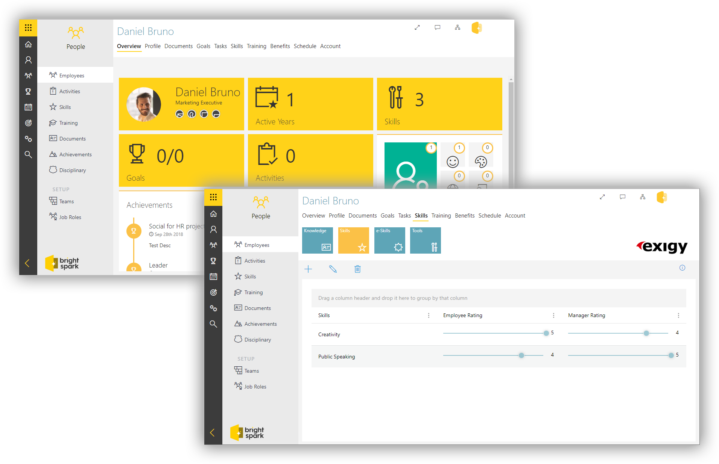This screenshot has height=464, width=719.
Task: Open Manager Rating column options menu
Action: (x=678, y=316)
